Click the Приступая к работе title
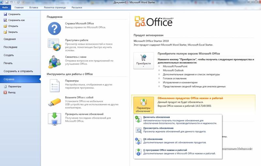The height and width of the screenshot is (166, 261). (77, 40)
